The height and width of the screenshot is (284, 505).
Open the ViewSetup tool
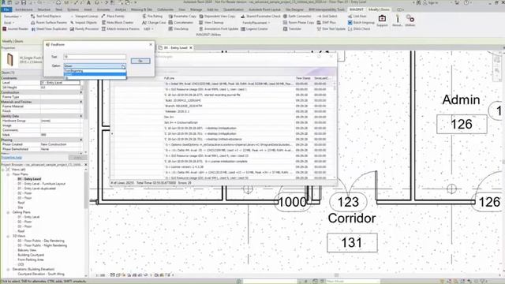(178, 28)
